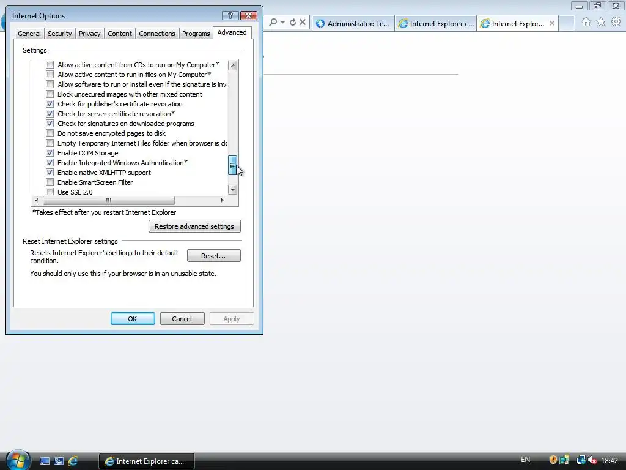Close the Internet Options dialog

pos(249,15)
